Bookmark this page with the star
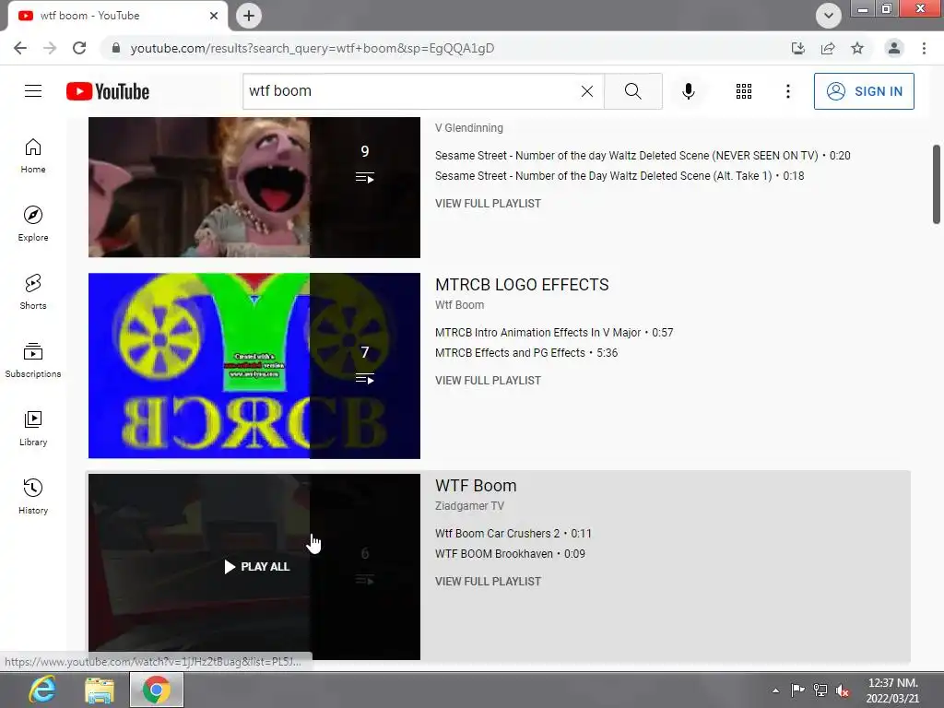Image resolution: width=944 pixels, height=708 pixels. point(857,48)
